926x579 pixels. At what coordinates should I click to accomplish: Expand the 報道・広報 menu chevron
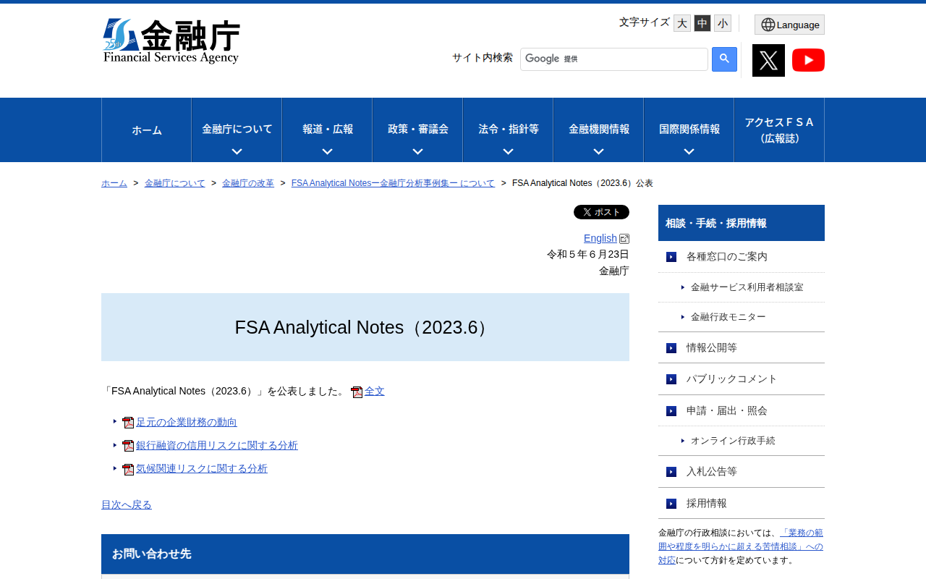[327, 151]
